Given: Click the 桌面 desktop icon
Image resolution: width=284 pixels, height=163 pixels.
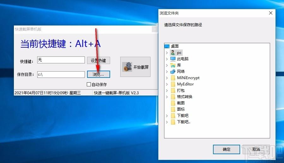Looking at the screenshot, I should pos(167,46).
